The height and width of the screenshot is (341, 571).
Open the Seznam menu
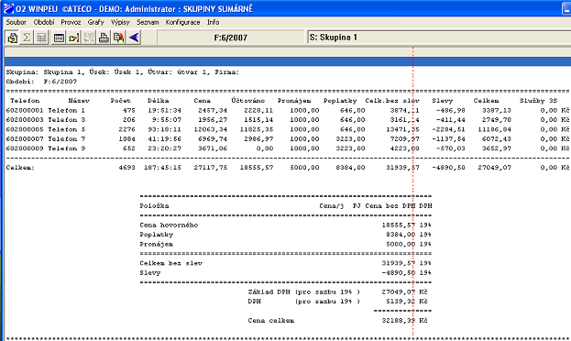coord(148,22)
